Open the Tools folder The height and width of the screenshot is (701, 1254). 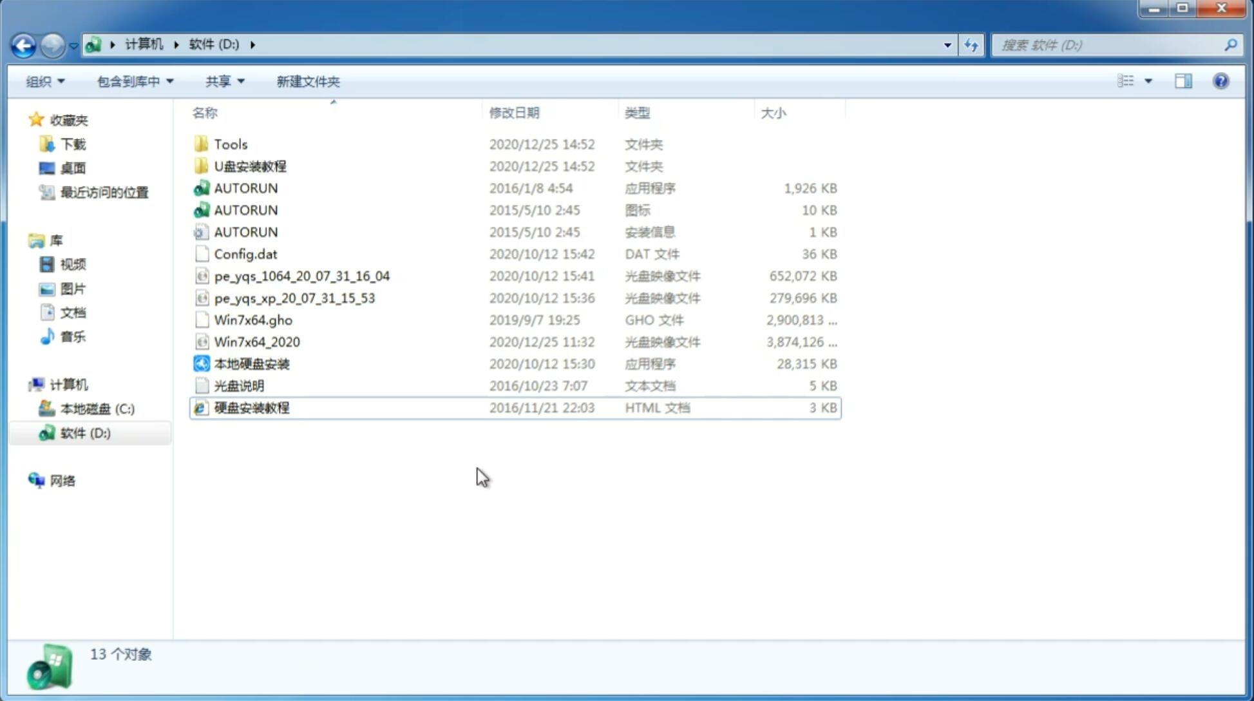click(230, 144)
